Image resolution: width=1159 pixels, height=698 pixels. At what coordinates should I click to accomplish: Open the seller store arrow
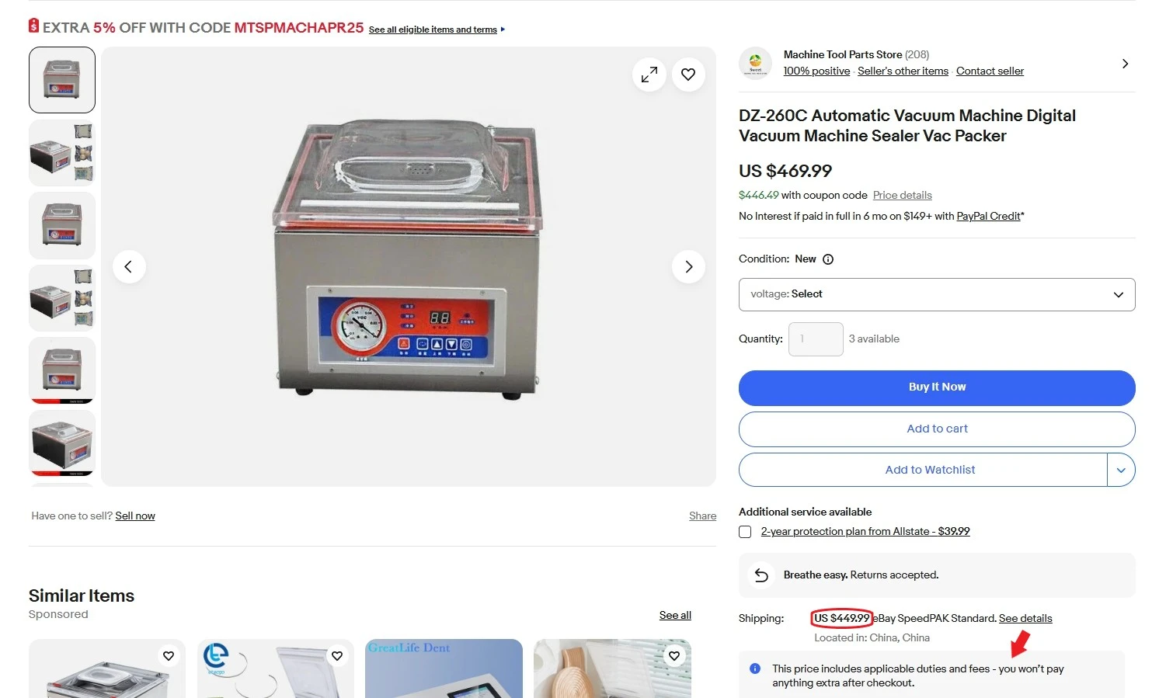(1125, 64)
